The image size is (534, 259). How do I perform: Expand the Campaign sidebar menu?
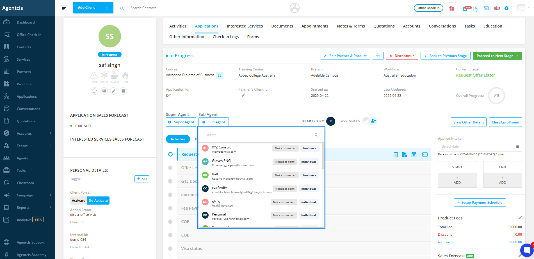pyautogui.click(x=50, y=195)
